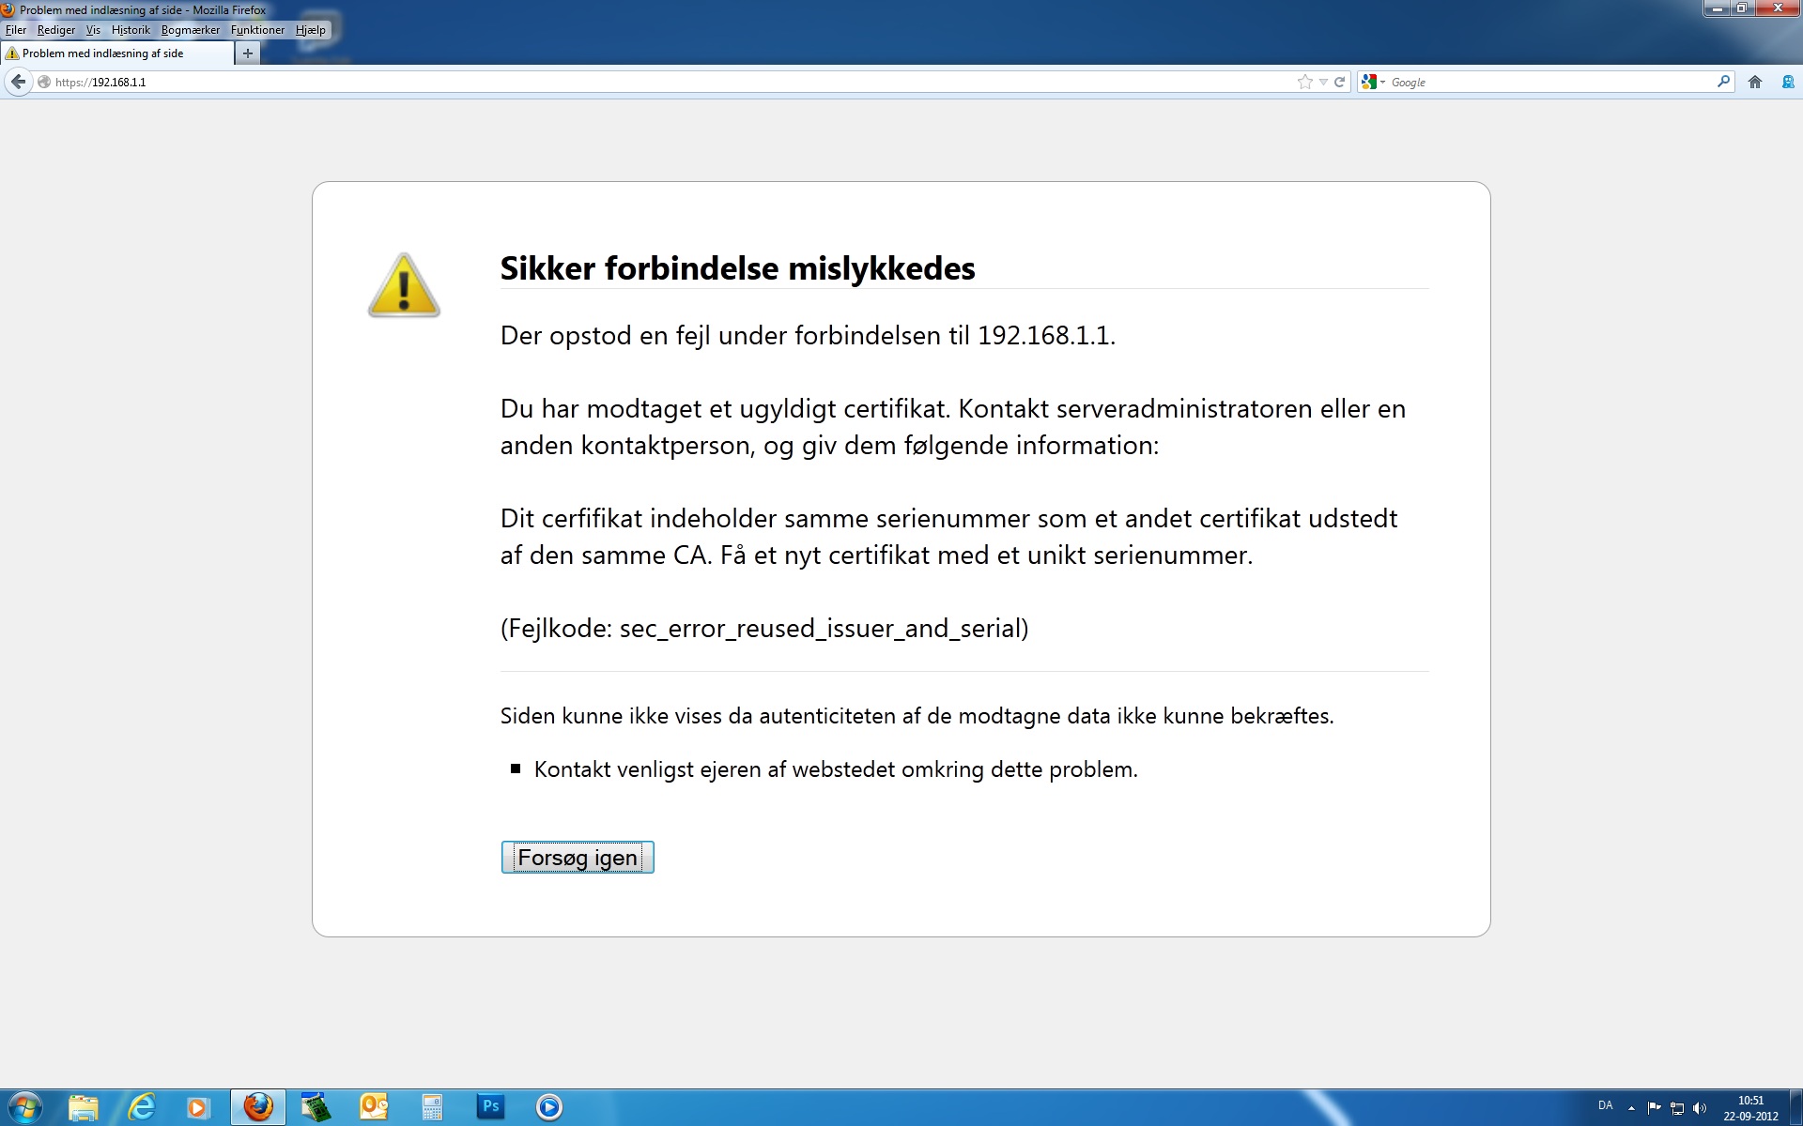Click the Firefox taskbar button

pyautogui.click(x=258, y=1107)
